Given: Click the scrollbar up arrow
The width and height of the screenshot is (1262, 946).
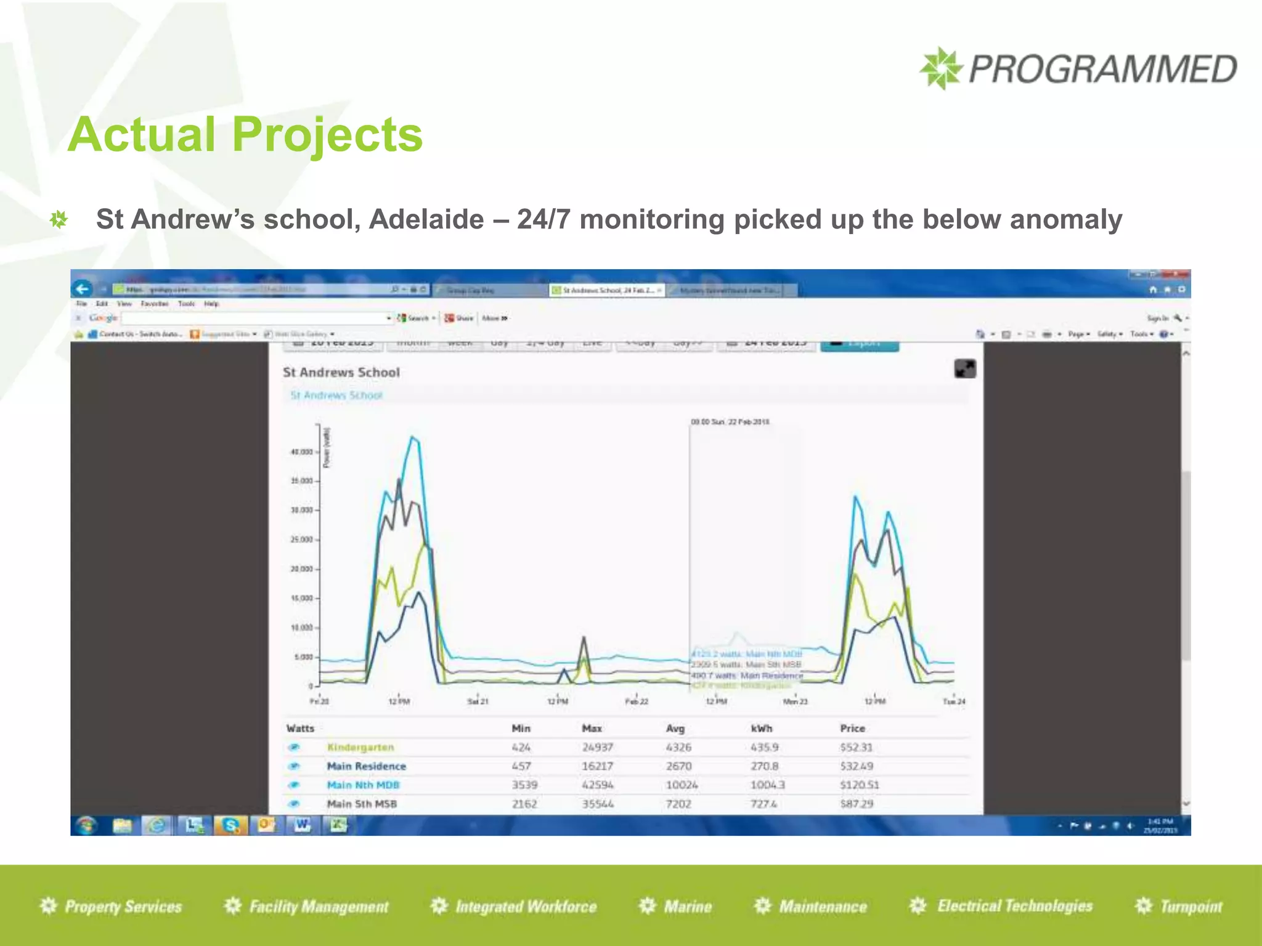Looking at the screenshot, I should 1186,354.
